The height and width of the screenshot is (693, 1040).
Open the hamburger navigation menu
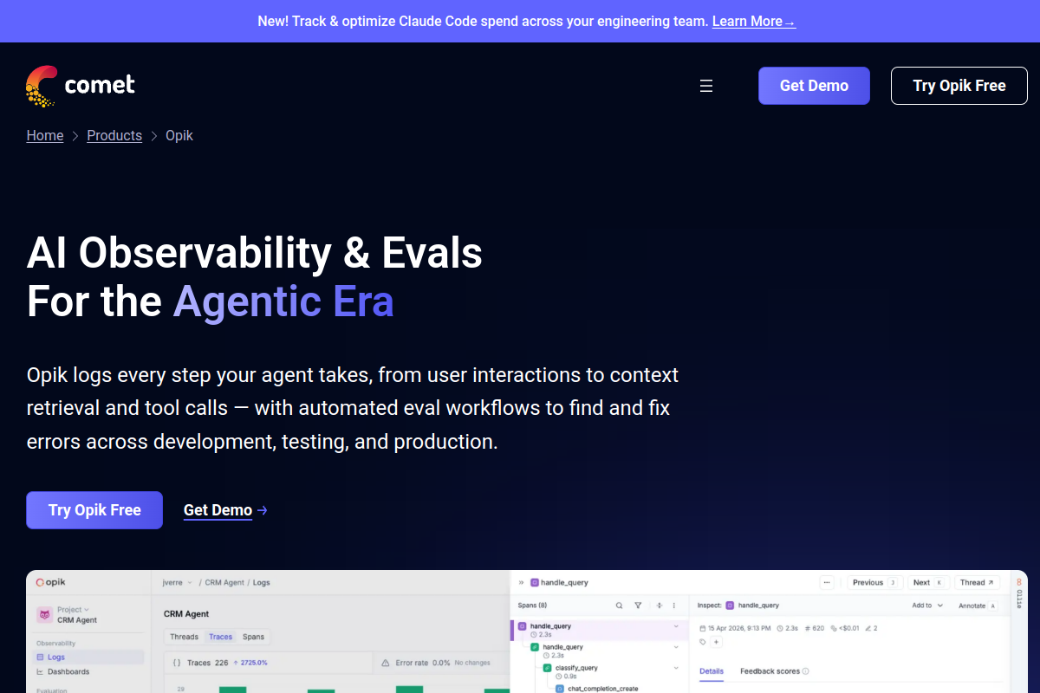coord(706,86)
